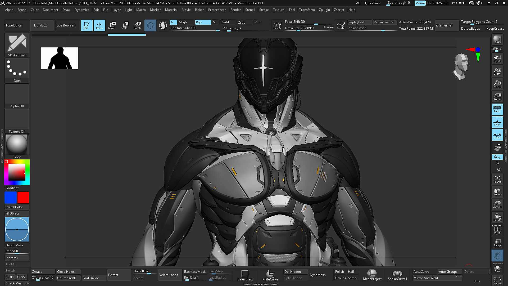Image resolution: width=508 pixels, height=286 pixels.
Task: Toggle the Floor grid display
Action: tap(497, 122)
